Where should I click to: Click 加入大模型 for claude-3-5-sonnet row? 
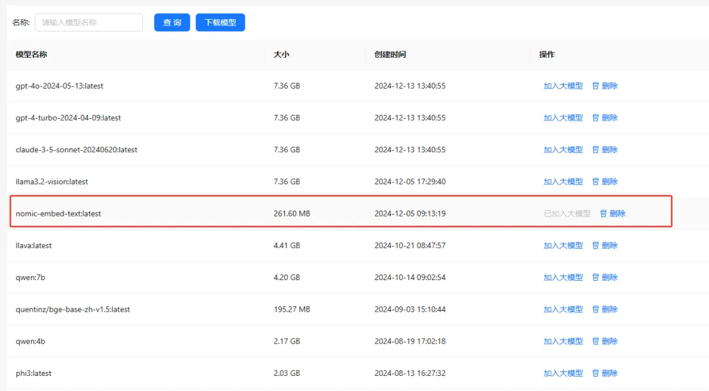(x=563, y=150)
